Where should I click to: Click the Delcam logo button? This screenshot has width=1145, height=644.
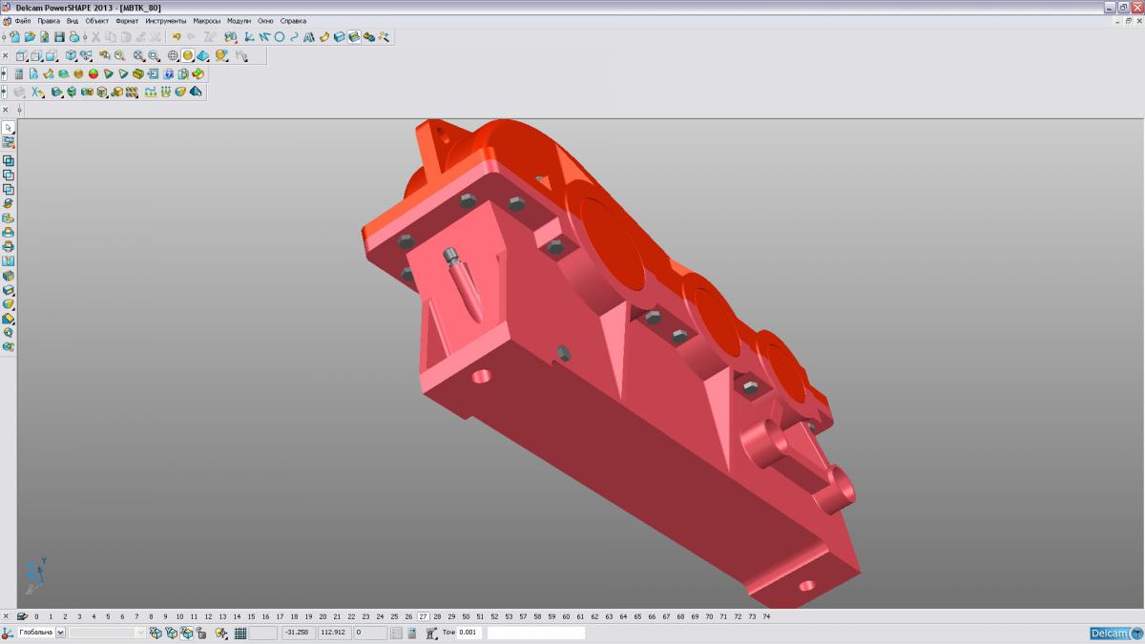coord(1115,633)
